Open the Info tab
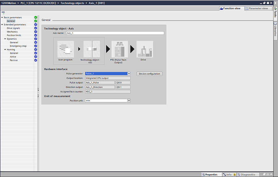This screenshot has width=278, height=177. 229,175
